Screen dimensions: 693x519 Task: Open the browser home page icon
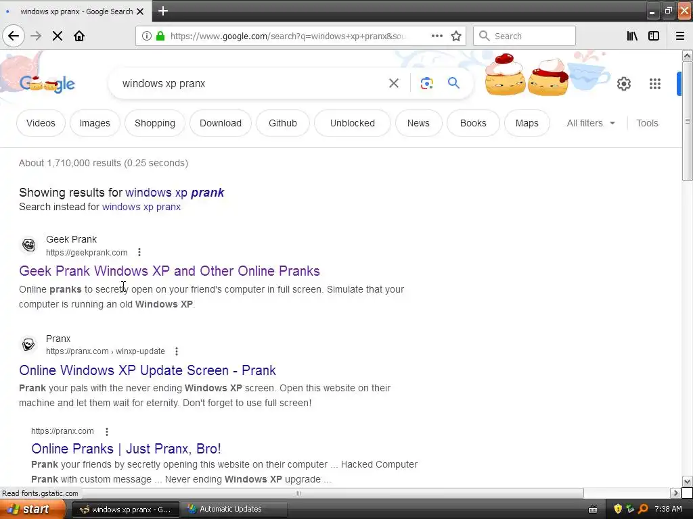[79, 36]
